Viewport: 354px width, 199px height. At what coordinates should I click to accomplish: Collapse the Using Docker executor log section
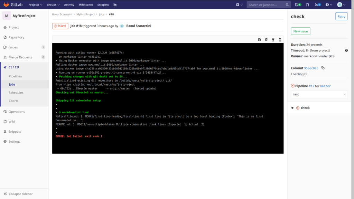click(57, 61)
